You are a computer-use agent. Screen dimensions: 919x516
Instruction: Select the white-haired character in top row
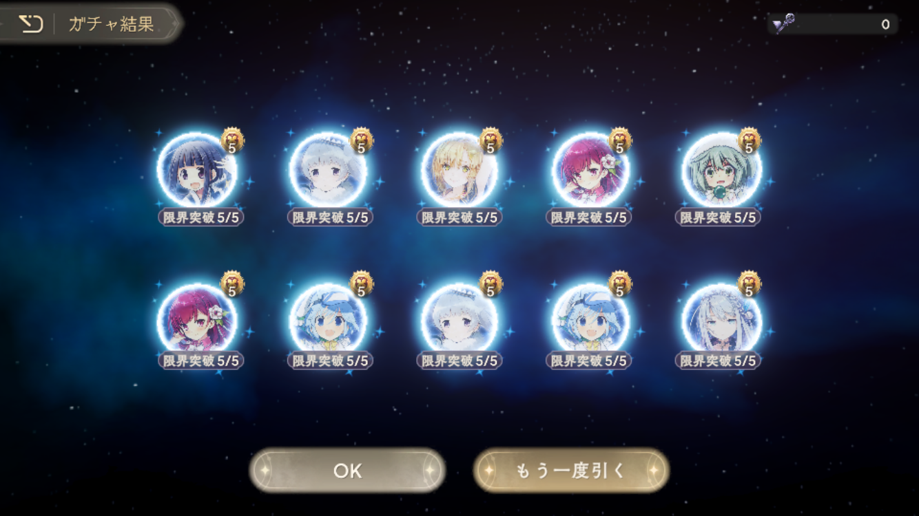328,171
